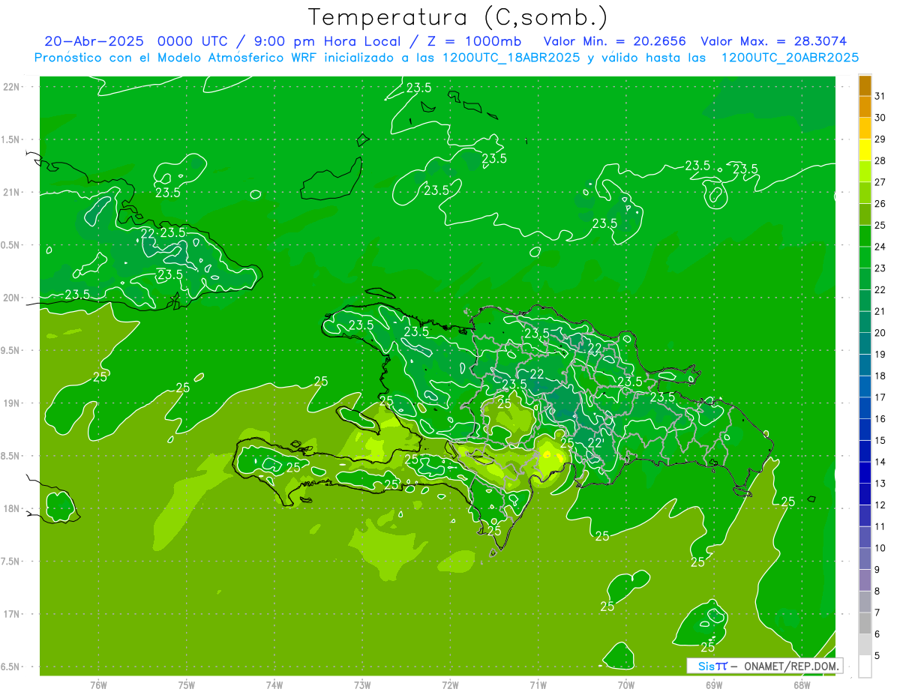
Task: Click '1200UTC_20ABR2025' forecast validity time
Action: (x=790, y=58)
